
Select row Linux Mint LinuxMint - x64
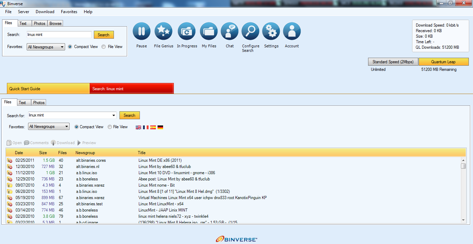(233, 204)
